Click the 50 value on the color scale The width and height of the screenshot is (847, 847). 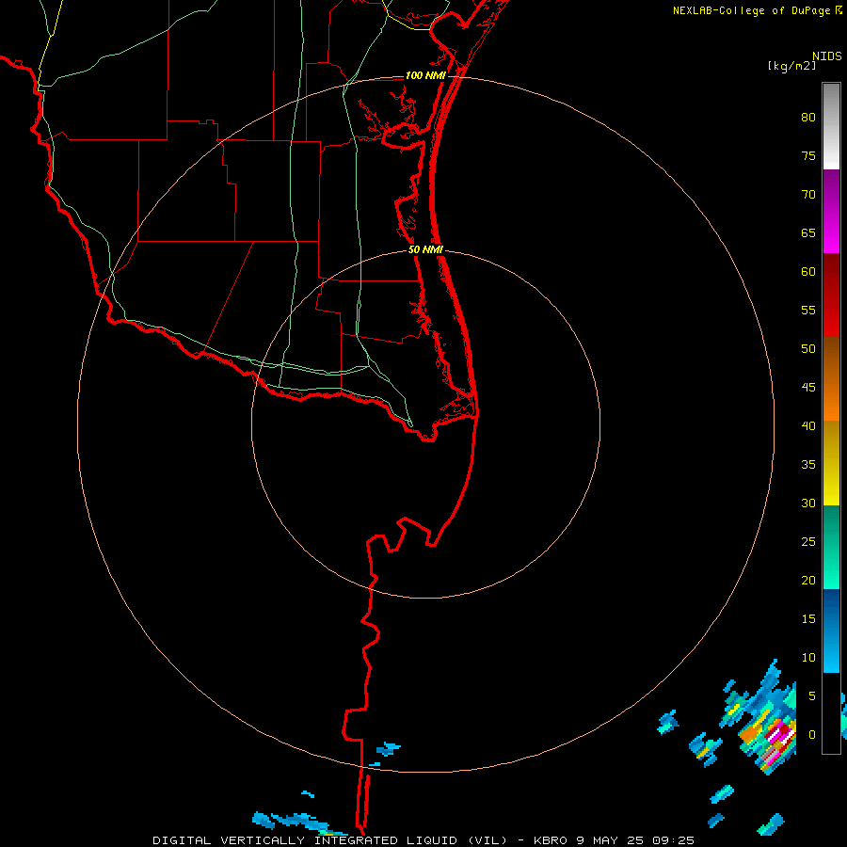coord(808,349)
